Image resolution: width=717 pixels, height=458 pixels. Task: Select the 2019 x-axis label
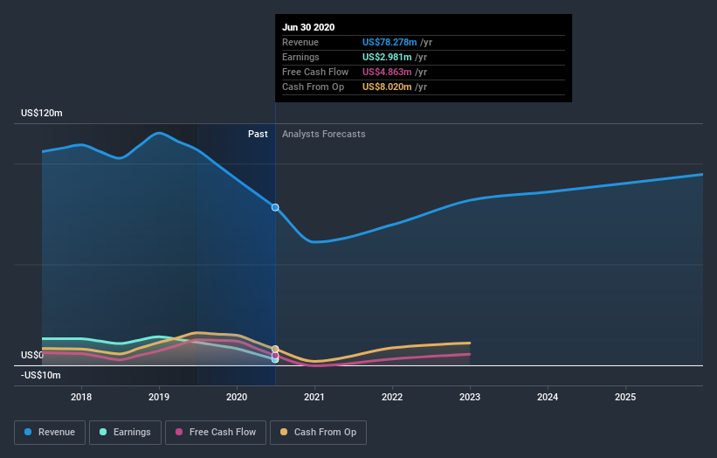point(159,397)
